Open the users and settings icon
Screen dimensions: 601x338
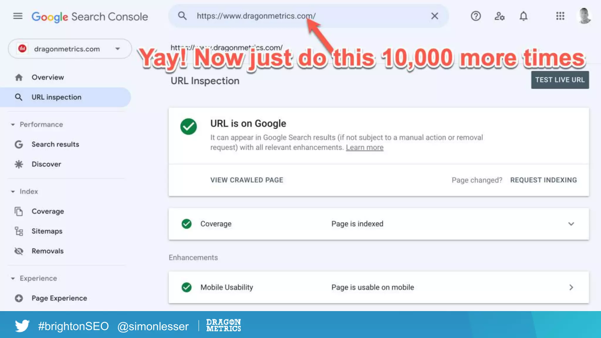[499, 16]
